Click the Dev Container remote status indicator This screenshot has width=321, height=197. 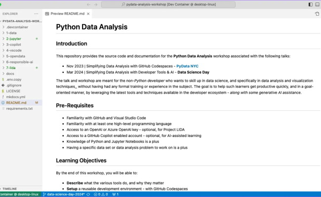point(19,195)
